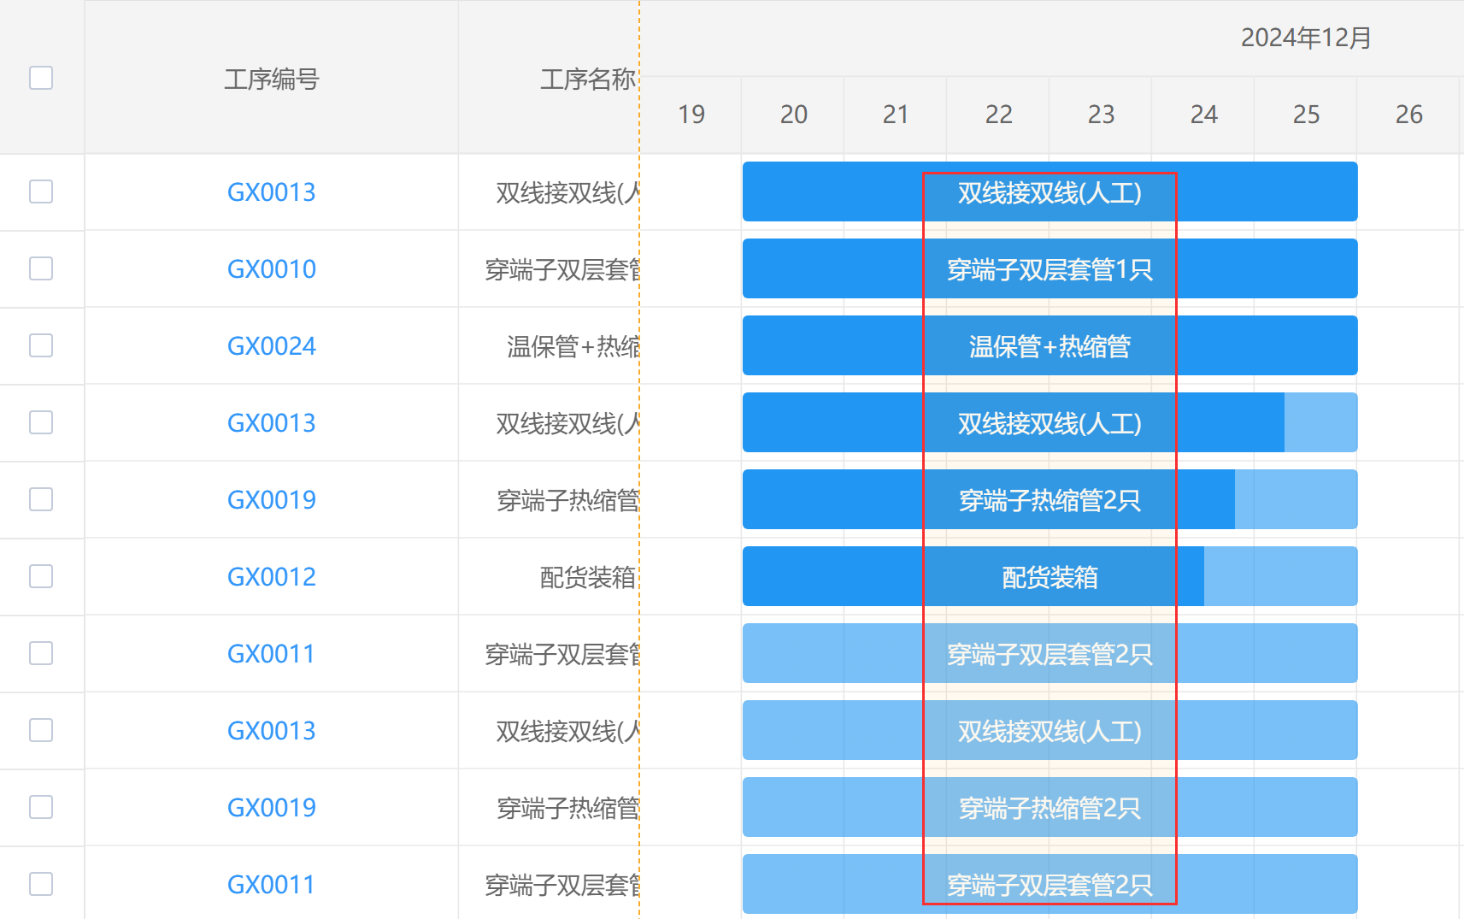1464x919 pixels.
Task: Open the GX0010 process link
Action: pyautogui.click(x=271, y=268)
